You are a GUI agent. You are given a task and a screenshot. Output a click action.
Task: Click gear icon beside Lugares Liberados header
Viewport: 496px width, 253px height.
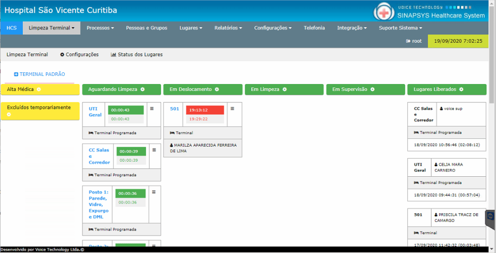pyautogui.click(x=461, y=89)
